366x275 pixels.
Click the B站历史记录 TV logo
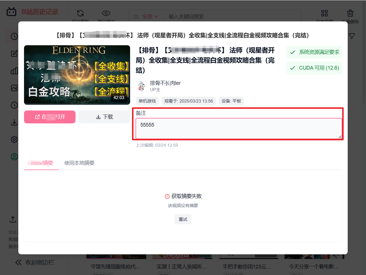click(11, 12)
